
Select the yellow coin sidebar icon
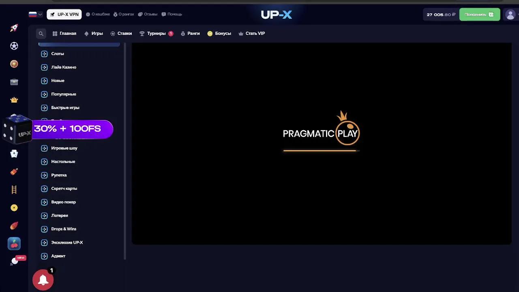(x=14, y=208)
